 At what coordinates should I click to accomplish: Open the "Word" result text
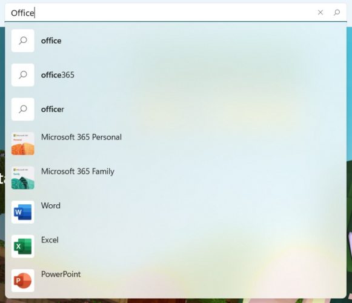[x=51, y=205]
